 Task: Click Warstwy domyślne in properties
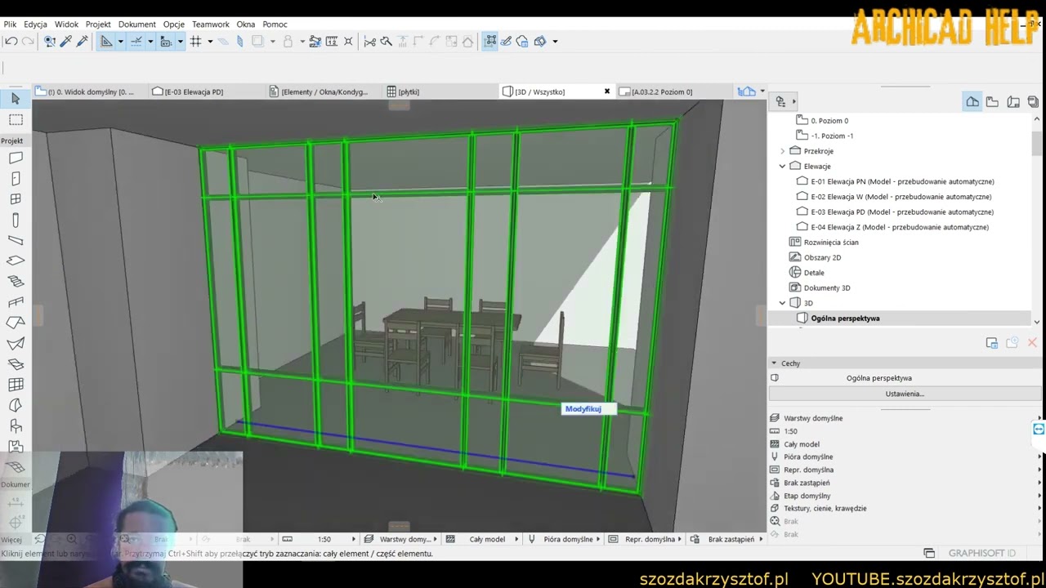[x=813, y=418]
